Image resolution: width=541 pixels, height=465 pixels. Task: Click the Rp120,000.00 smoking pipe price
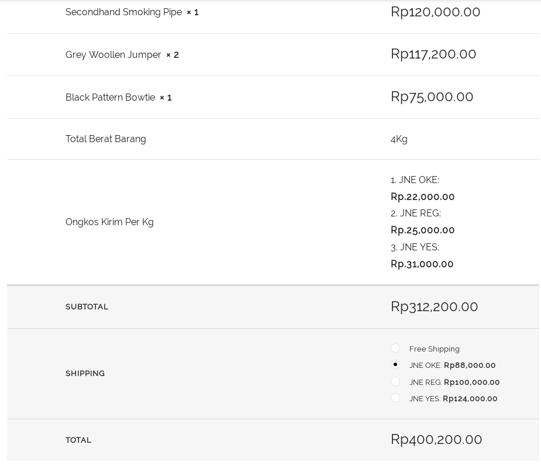point(435,12)
